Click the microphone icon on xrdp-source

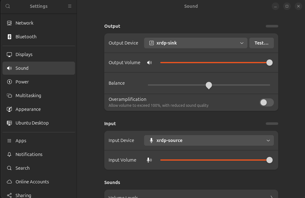click(151, 140)
